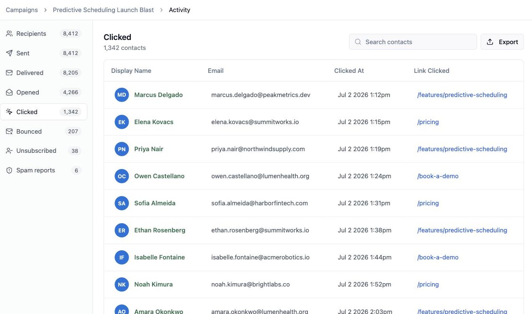
Task: Focus the Search contacts field
Action: [413, 42]
